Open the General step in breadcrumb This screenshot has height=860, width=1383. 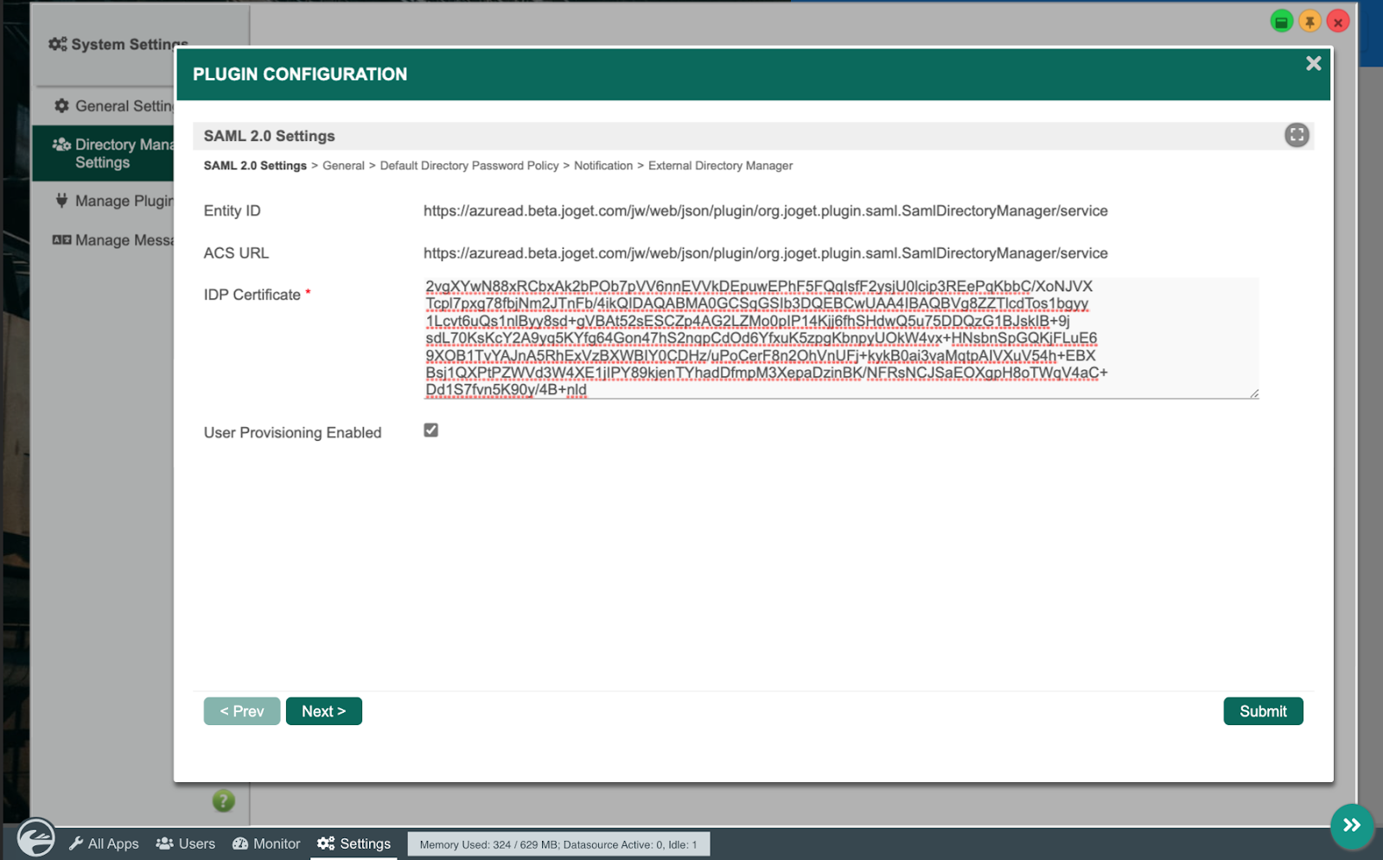point(343,166)
